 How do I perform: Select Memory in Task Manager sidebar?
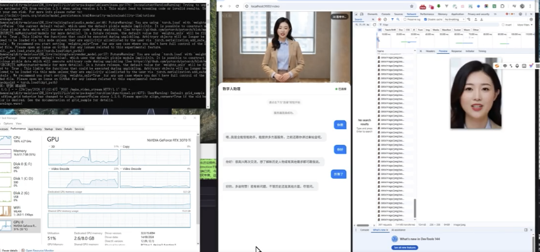[x=20, y=153]
